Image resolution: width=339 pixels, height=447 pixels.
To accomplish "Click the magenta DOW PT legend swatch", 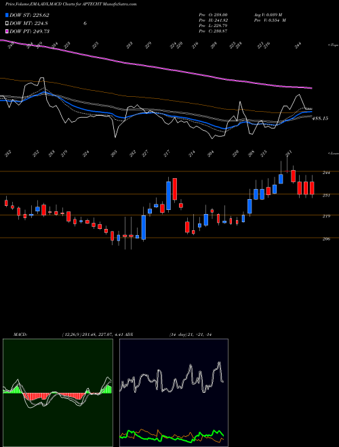I will point(7,31).
